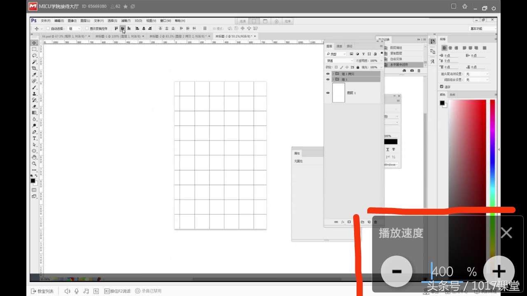Click the align vertical centers icon
This screenshot has height=296, width=527.
[x=123, y=28]
